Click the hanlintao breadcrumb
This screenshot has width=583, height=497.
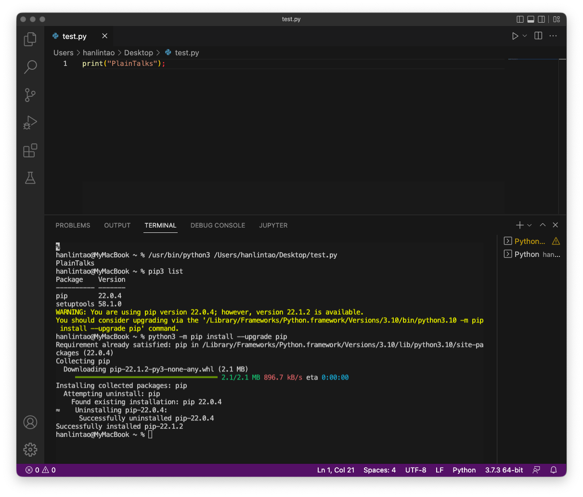pos(99,53)
